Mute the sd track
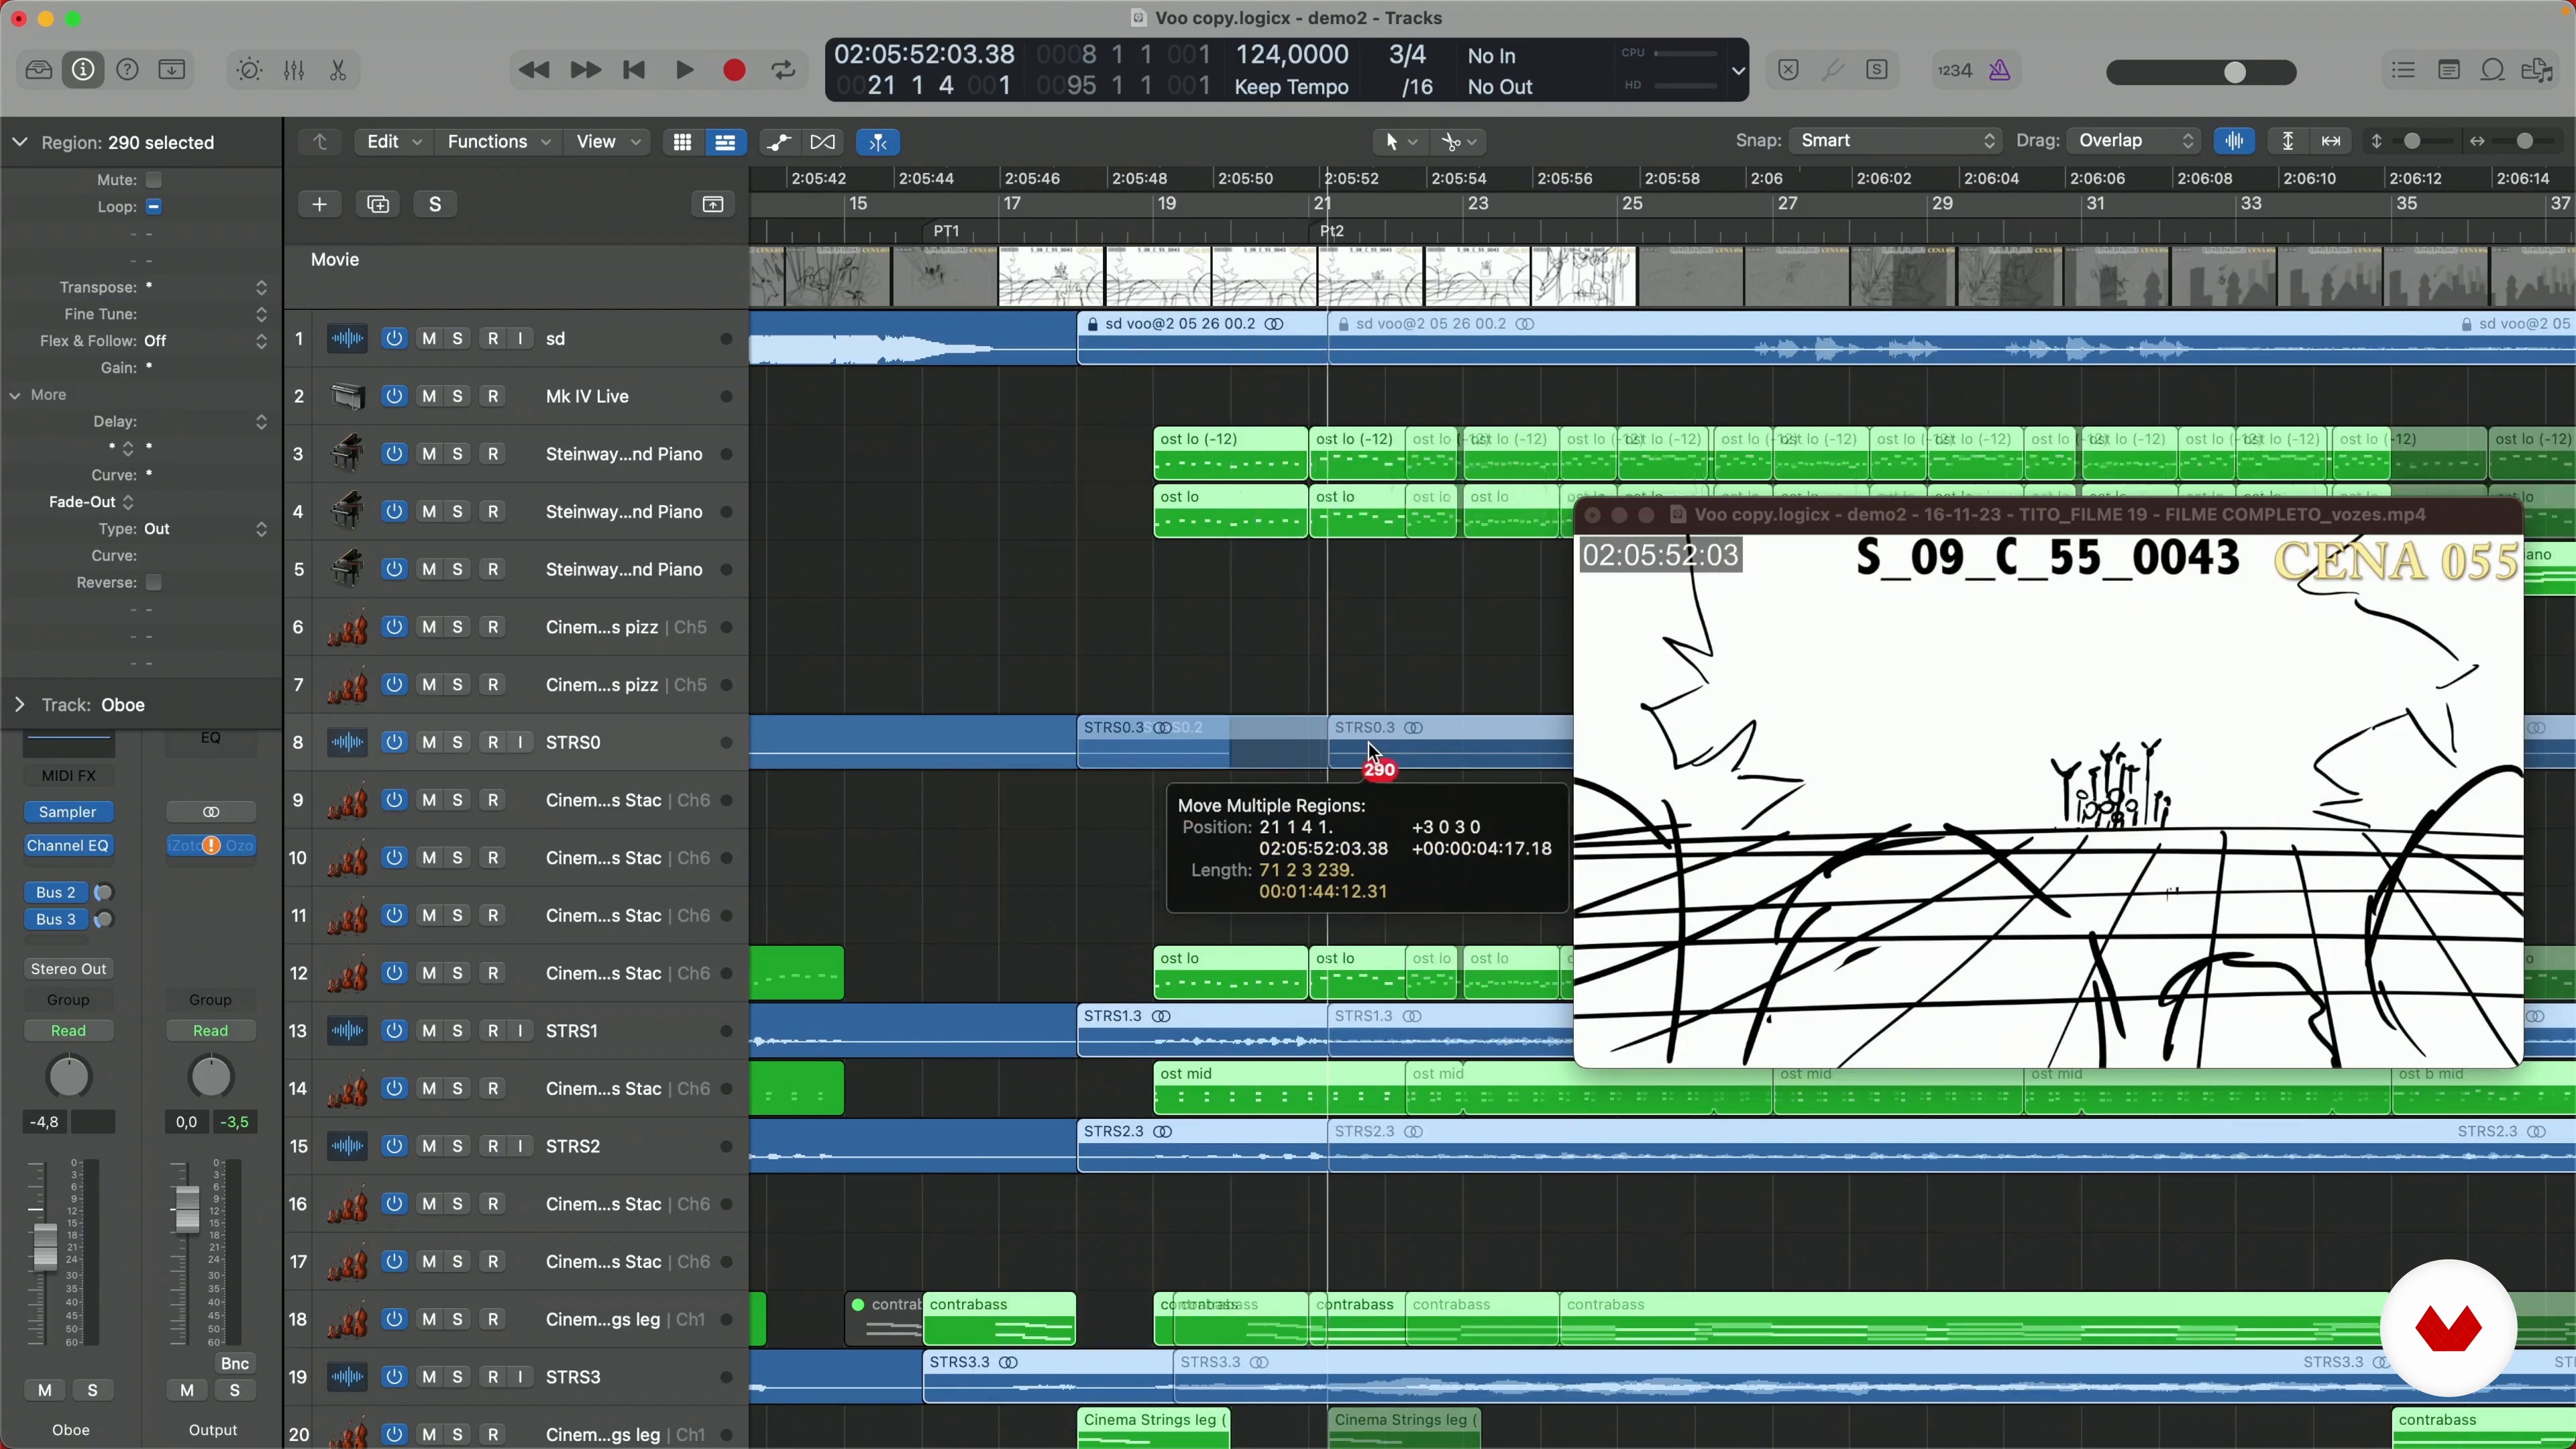This screenshot has width=2576, height=1449. [429, 339]
